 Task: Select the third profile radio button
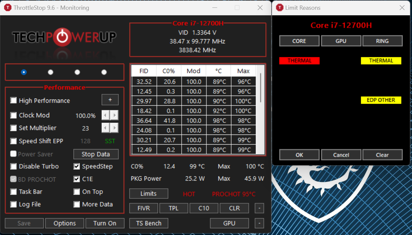(x=77, y=72)
